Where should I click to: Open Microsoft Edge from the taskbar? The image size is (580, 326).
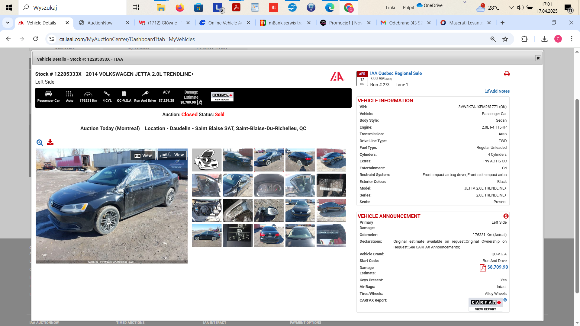click(x=330, y=8)
